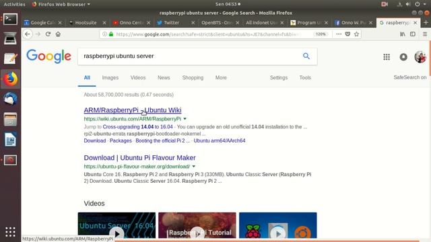Close the Twitter tab
This screenshot has height=242, width=431.
pos(193,23)
